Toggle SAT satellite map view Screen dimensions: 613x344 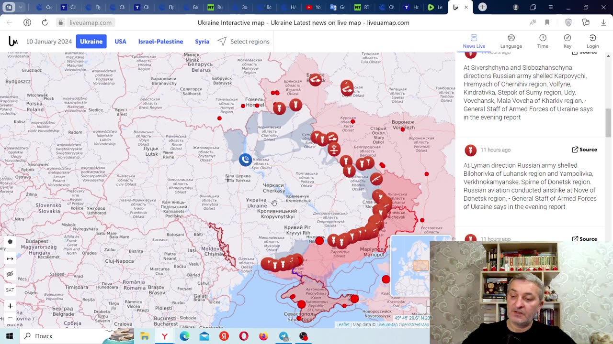click(10, 290)
